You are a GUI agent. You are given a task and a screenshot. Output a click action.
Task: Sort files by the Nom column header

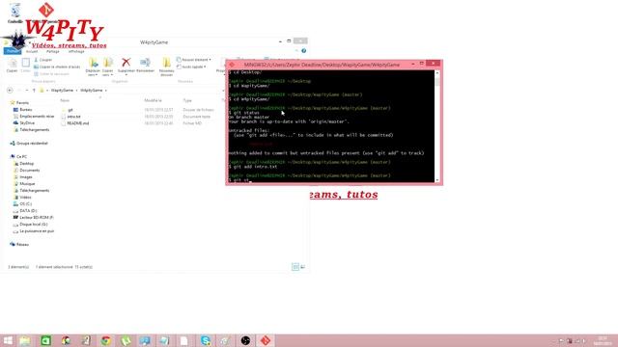click(65, 100)
